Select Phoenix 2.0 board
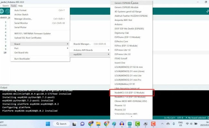Image resolution: width=209 pixels, height=128 pixels. [132, 109]
